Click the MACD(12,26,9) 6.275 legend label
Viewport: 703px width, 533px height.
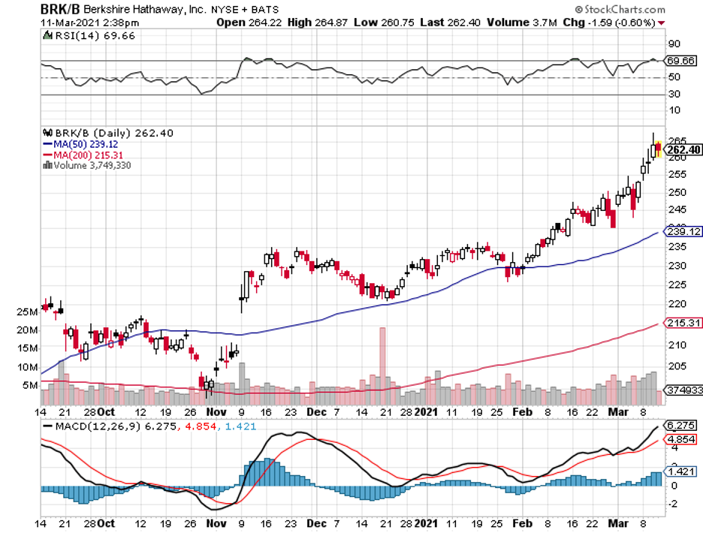(116, 426)
